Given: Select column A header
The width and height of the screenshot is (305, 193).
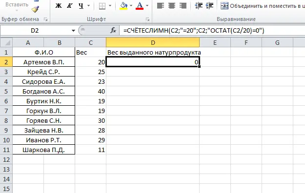Looking at the screenshot, I should click(28, 42).
